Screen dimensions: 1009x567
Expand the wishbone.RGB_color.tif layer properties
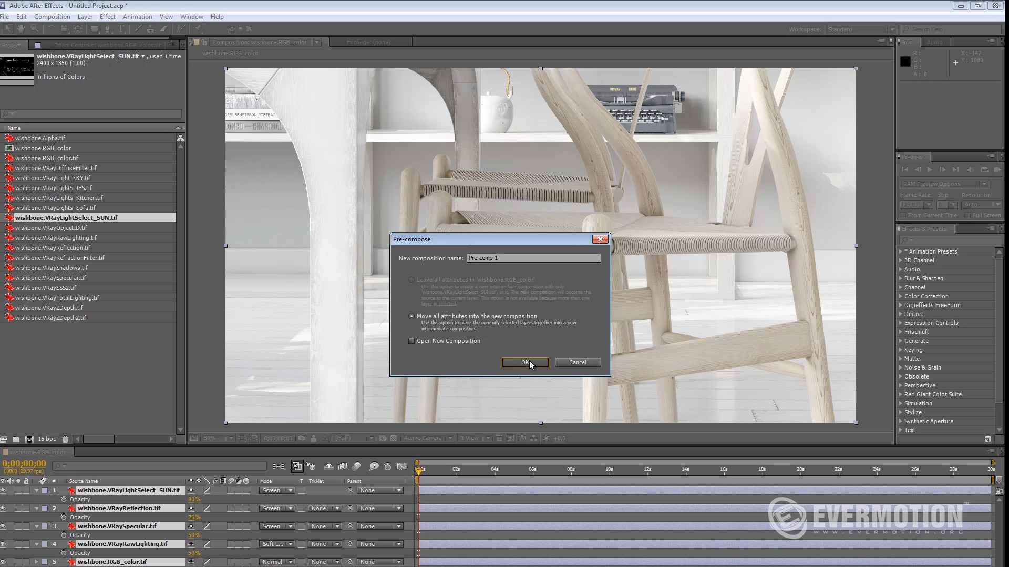(37, 562)
